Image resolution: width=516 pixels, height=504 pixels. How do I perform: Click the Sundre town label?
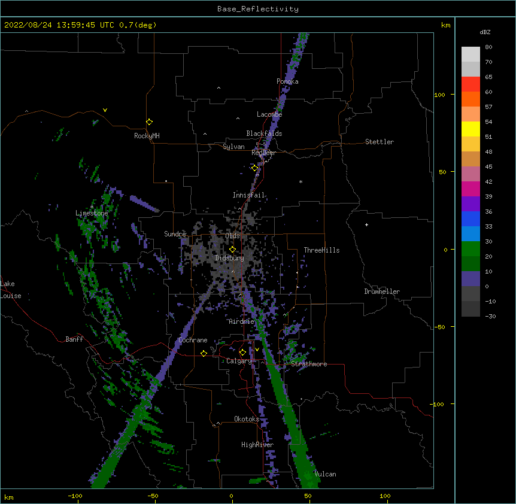[x=175, y=234]
